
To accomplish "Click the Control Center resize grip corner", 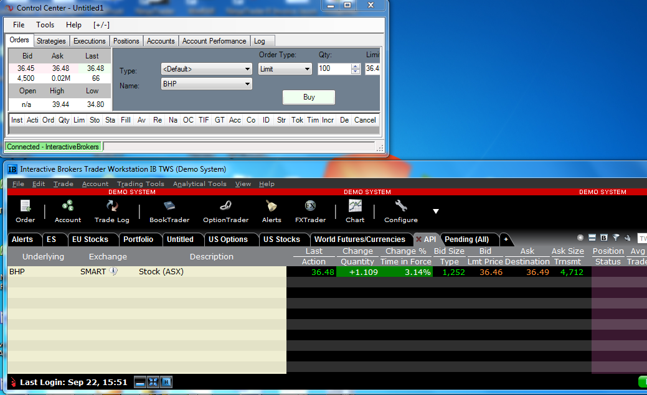I will coord(380,148).
